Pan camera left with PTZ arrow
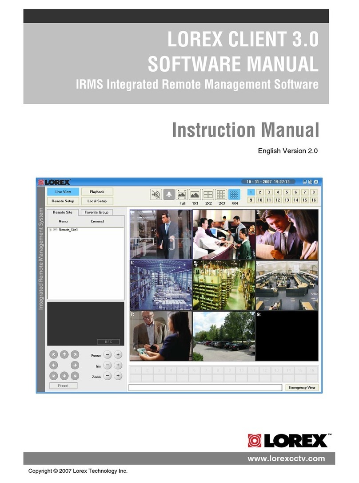 [x=53, y=365]
